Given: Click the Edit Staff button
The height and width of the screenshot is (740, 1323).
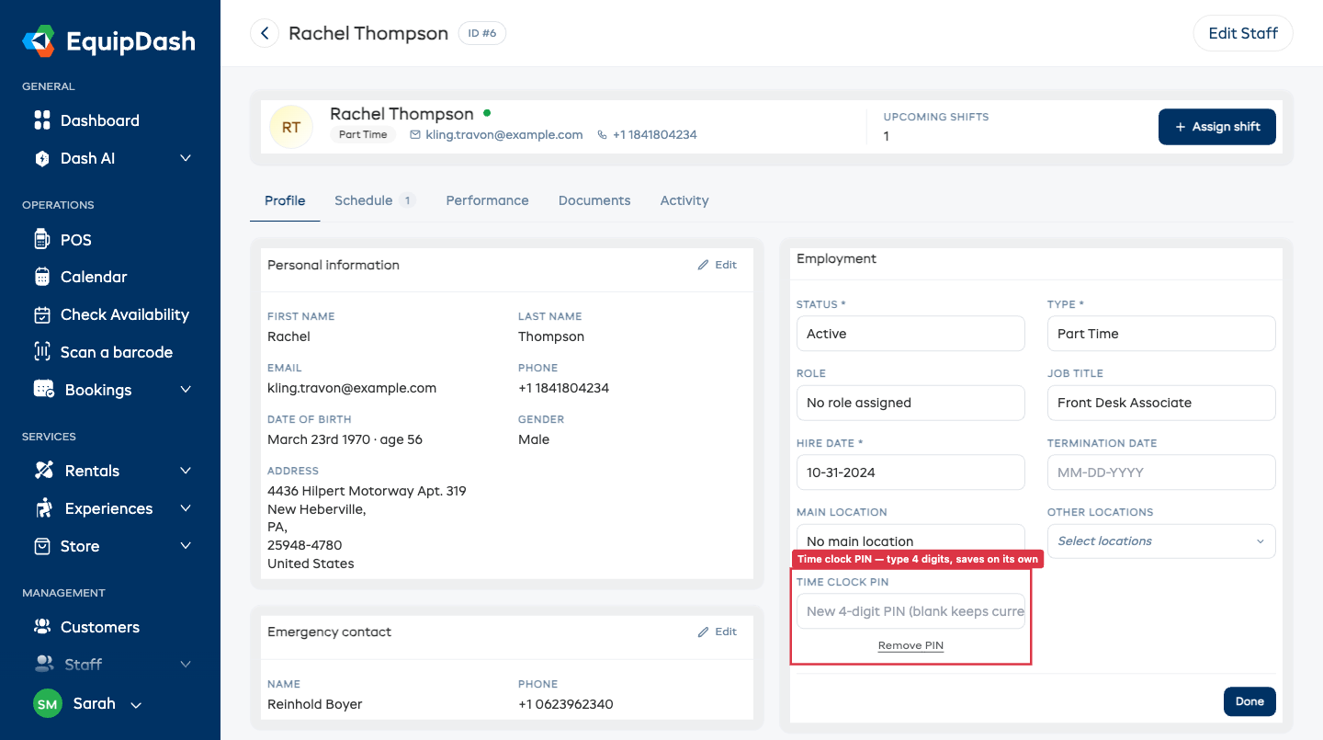Looking at the screenshot, I should click(x=1243, y=33).
